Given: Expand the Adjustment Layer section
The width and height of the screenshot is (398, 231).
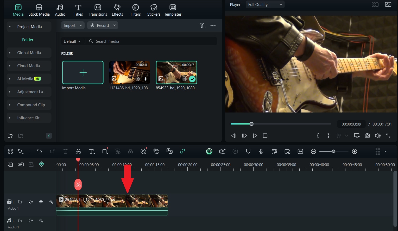Looking at the screenshot, I should coord(10,92).
